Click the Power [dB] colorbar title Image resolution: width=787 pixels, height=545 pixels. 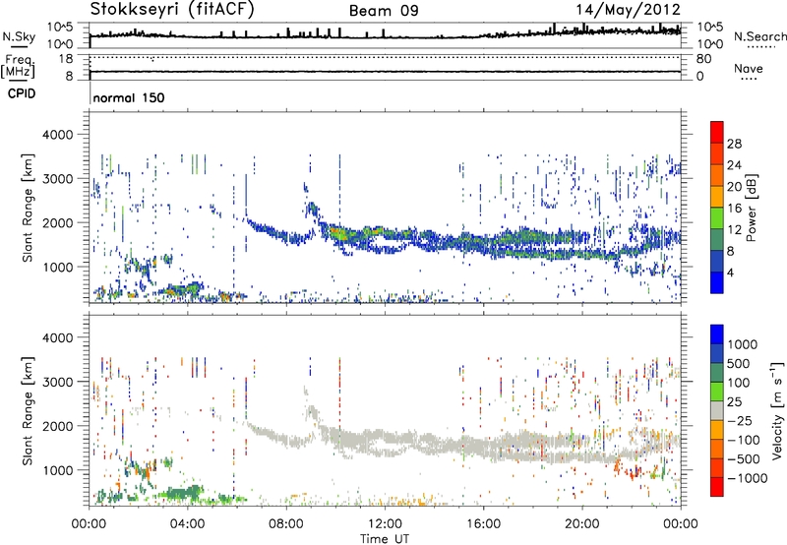point(751,208)
